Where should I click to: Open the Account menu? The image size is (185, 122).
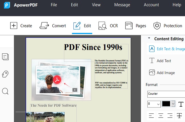(151, 5)
